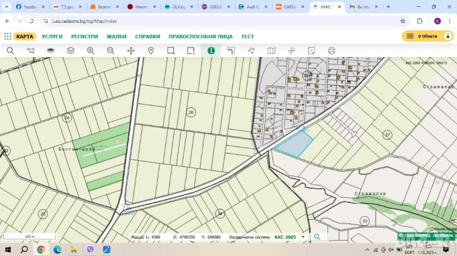
Task: Select the pan arrows tool
Action: (x=131, y=51)
